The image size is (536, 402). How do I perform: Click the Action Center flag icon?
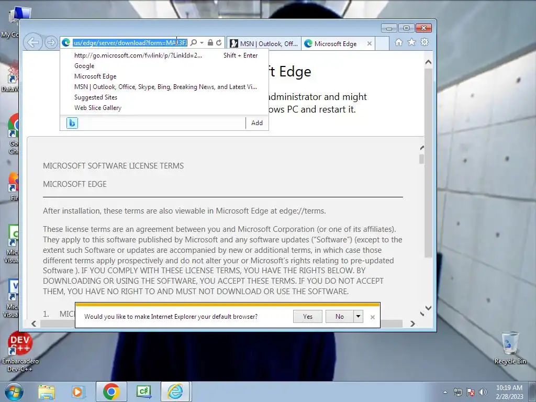[471, 392]
